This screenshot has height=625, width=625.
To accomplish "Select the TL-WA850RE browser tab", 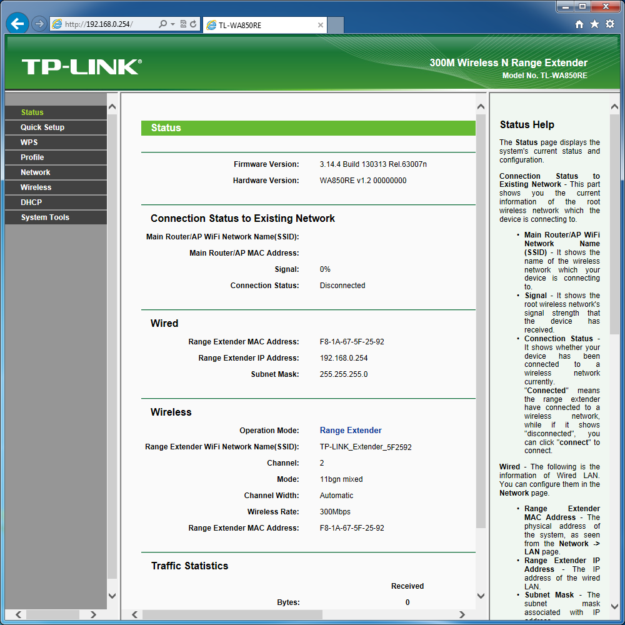I will (264, 25).
